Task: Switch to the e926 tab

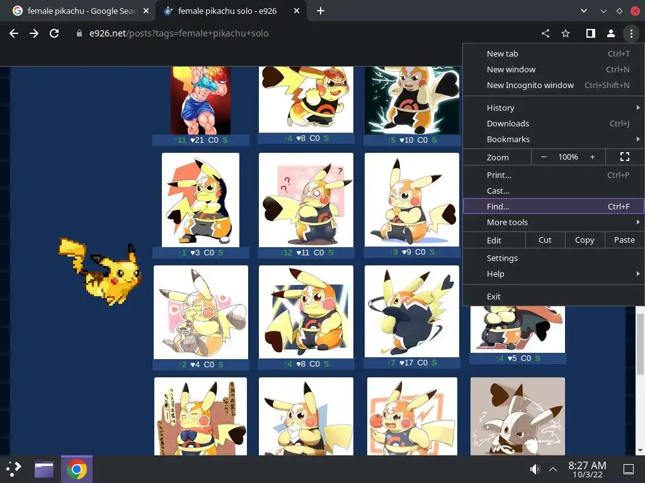Action: tap(227, 11)
